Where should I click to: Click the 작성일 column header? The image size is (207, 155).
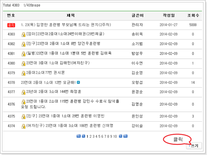pyautogui.click(x=169, y=16)
